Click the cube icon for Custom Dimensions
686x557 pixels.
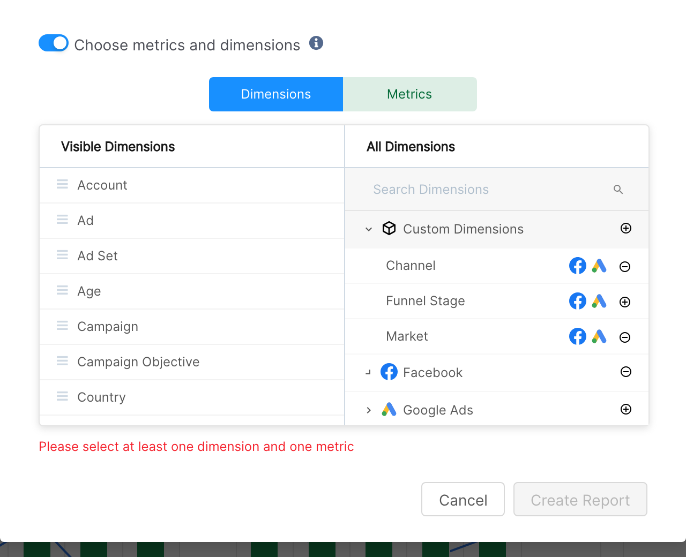(389, 229)
